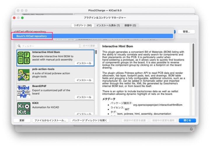210x147 pixels.
Task: Click the Board2Pdf plugin icon
Action: point(24,92)
